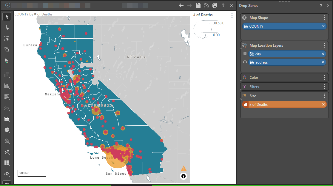Select the table visualization icon
This screenshot has width=333, height=186.
(7, 75)
